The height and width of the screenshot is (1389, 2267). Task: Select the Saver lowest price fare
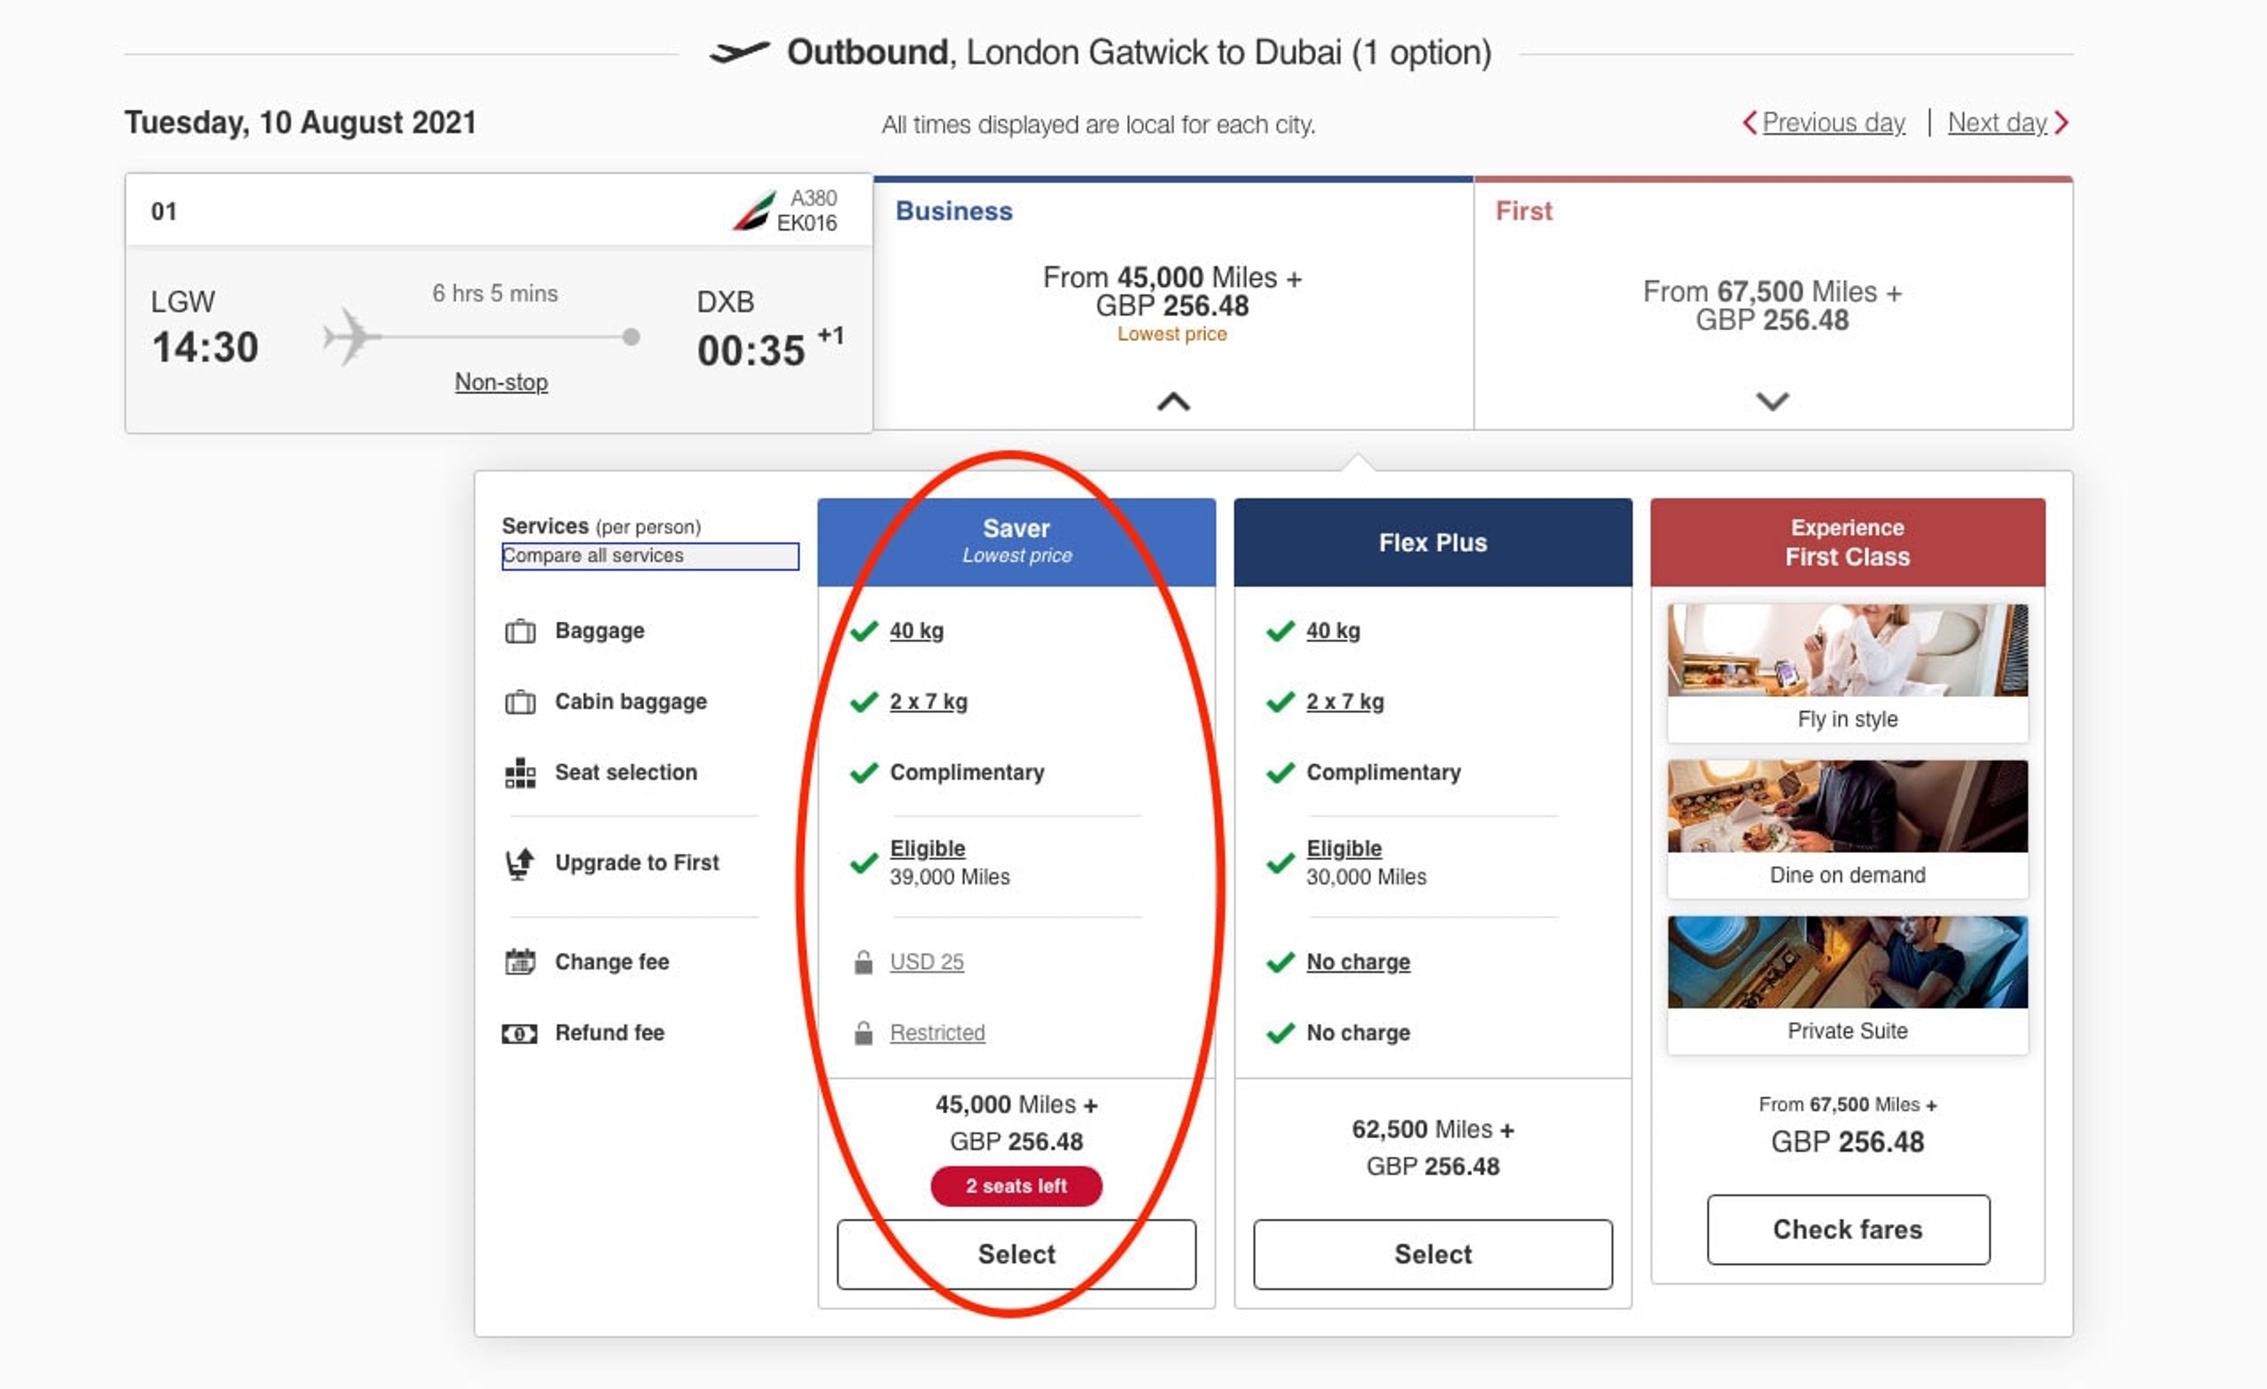[1018, 1252]
